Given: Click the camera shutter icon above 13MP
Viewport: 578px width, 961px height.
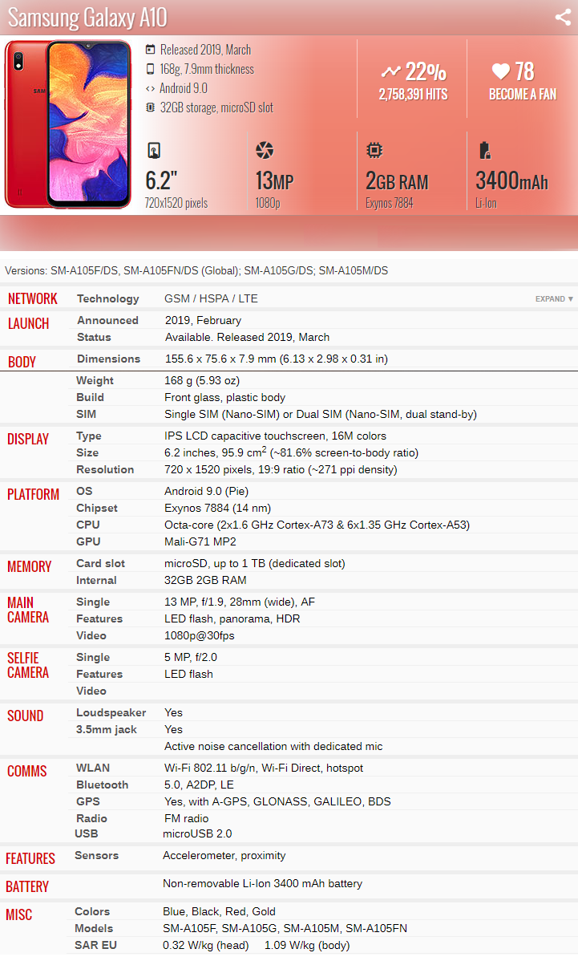Looking at the screenshot, I should point(265,150).
